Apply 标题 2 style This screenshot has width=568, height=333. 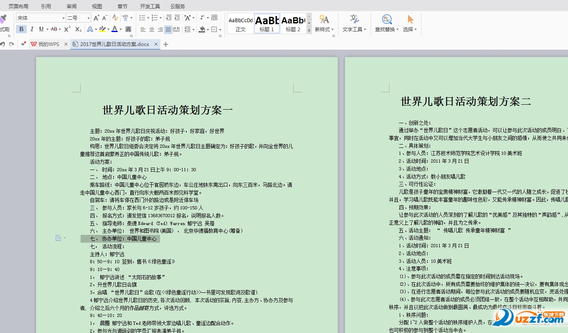[293, 23]
